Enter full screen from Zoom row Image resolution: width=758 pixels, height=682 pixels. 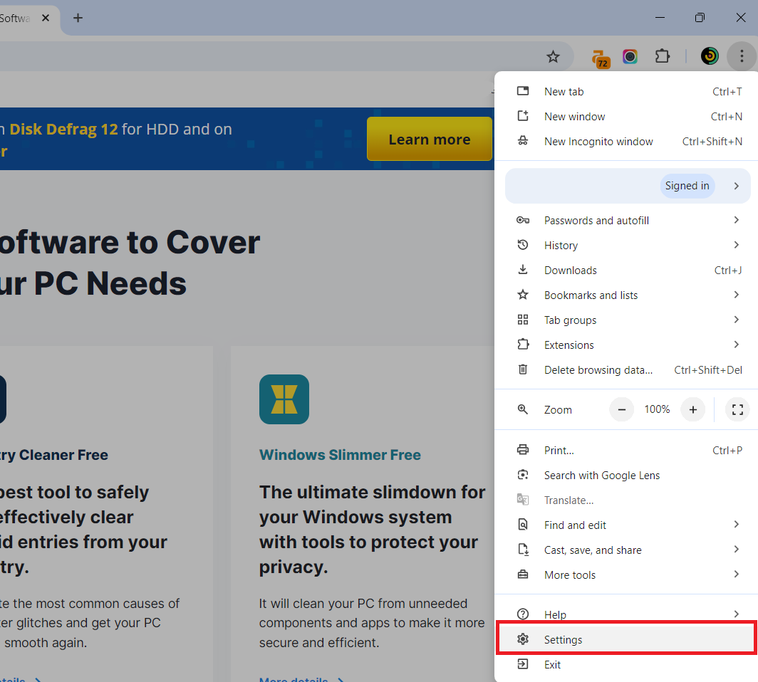click(x=737, y=409)
